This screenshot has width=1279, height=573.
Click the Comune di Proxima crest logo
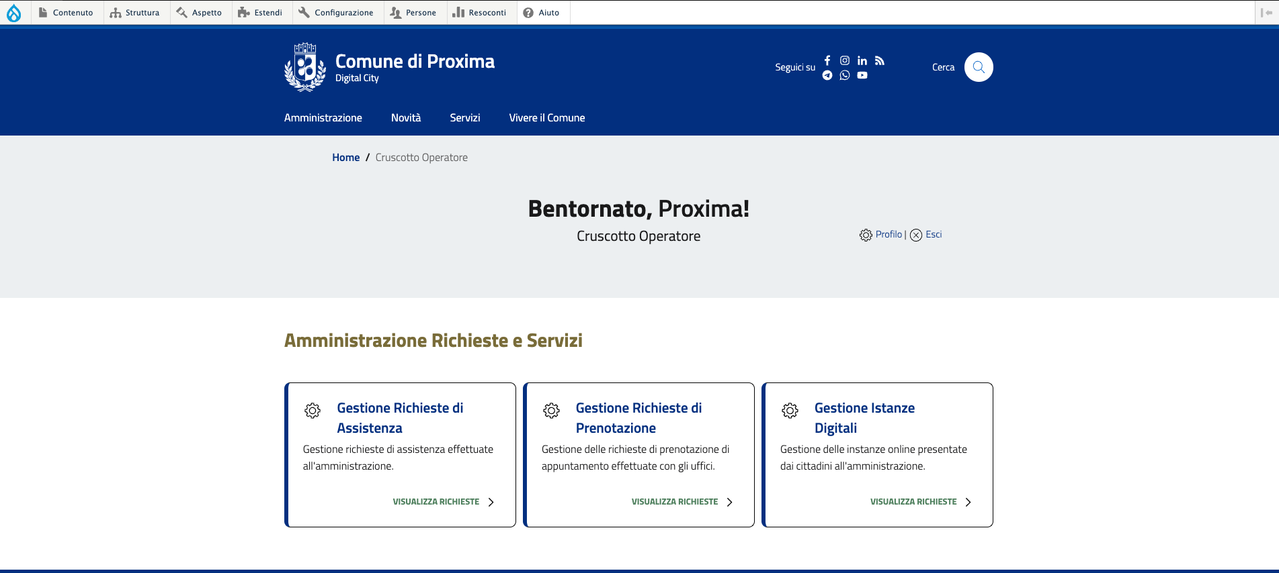[305, 67]
